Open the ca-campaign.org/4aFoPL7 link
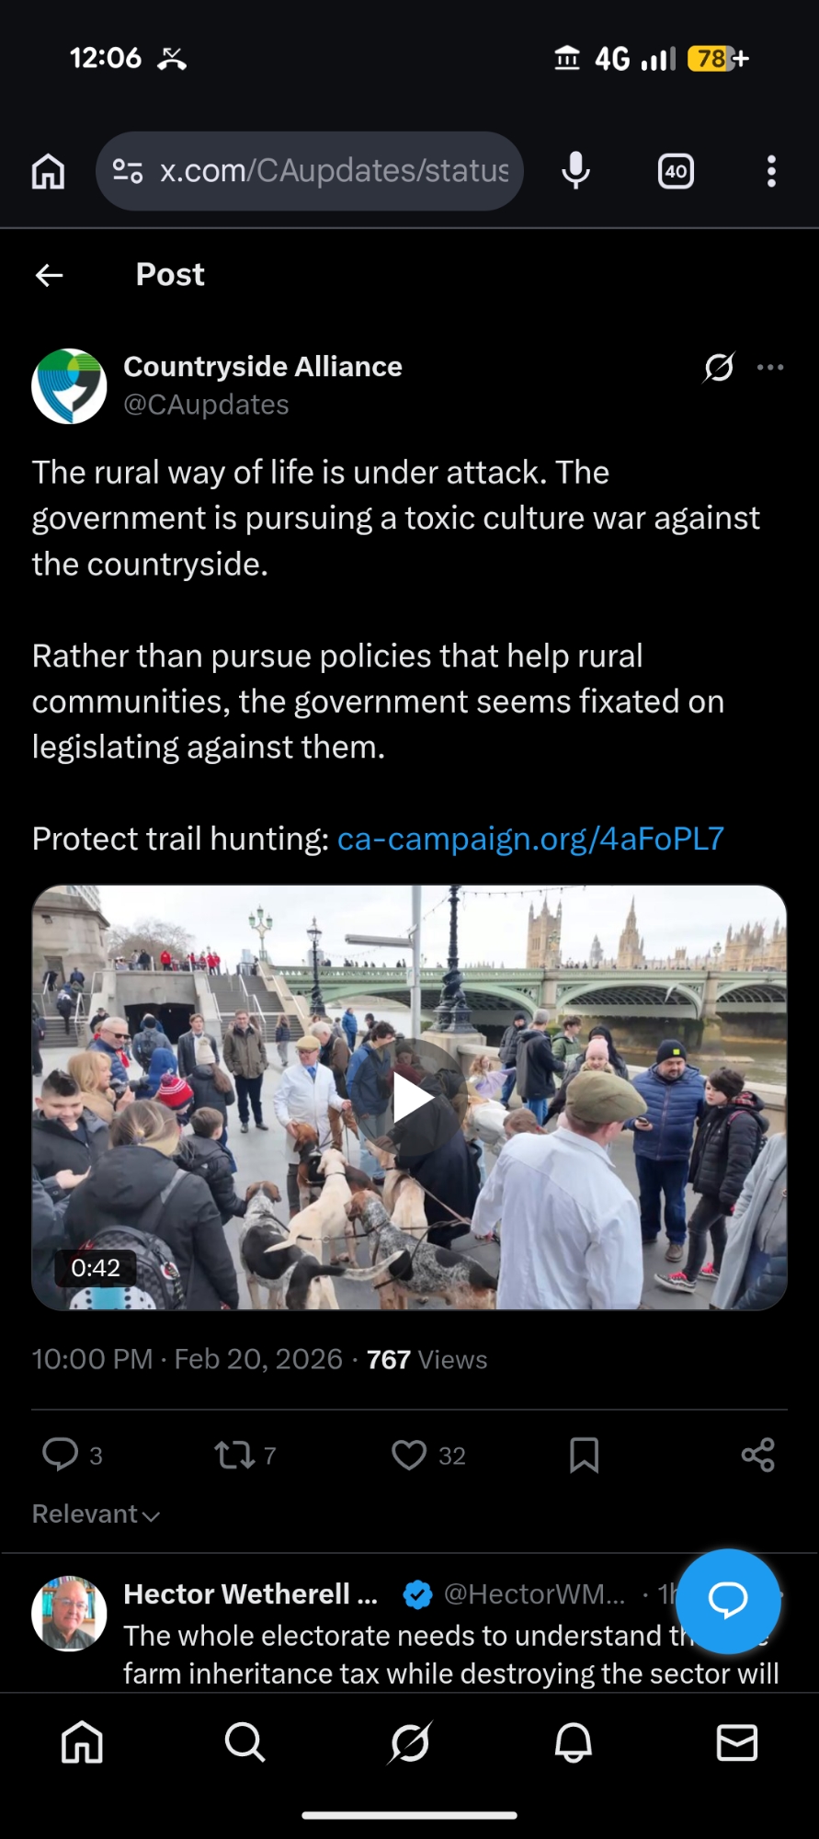This screenshot has width=819, height=1839. pyautogui.click(x=530, y=839)
